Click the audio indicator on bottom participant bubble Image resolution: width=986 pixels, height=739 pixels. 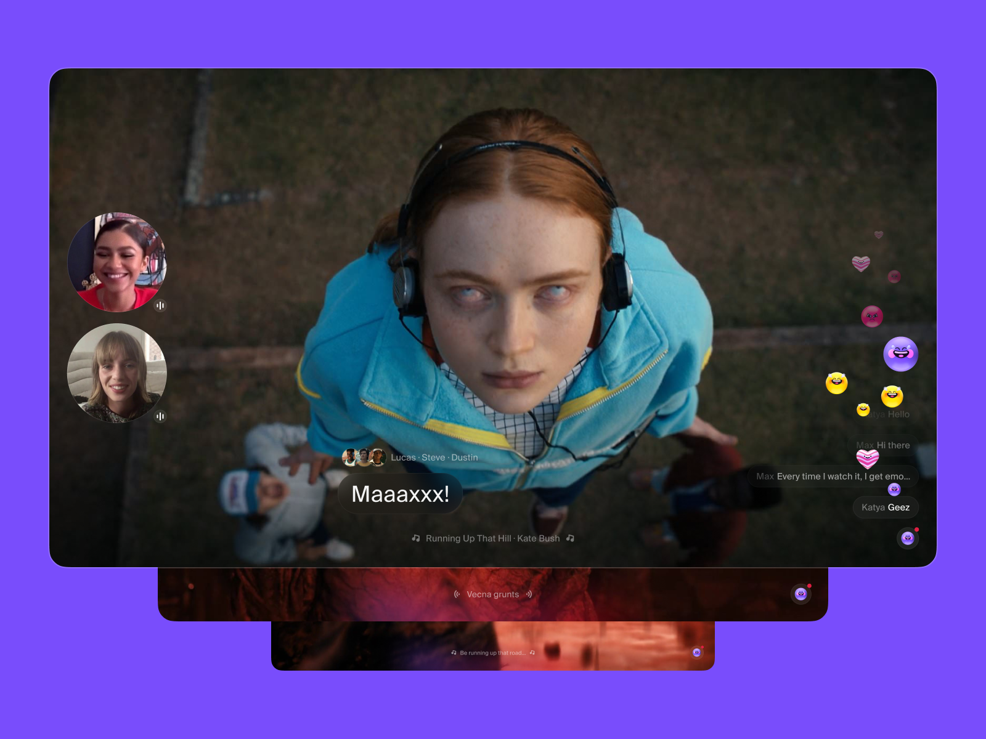160,416
